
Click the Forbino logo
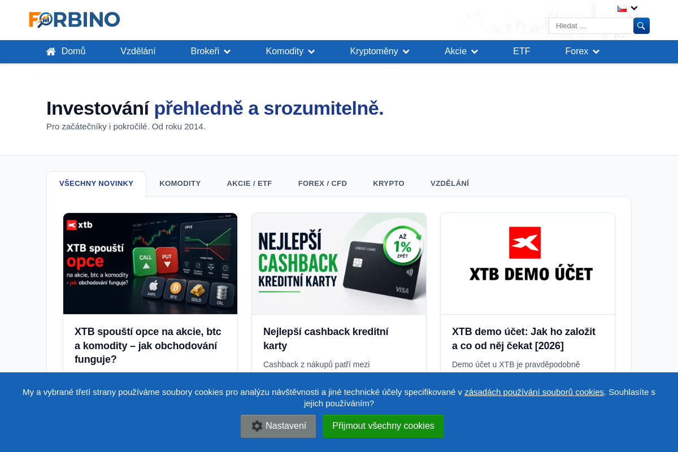(75, 20)
